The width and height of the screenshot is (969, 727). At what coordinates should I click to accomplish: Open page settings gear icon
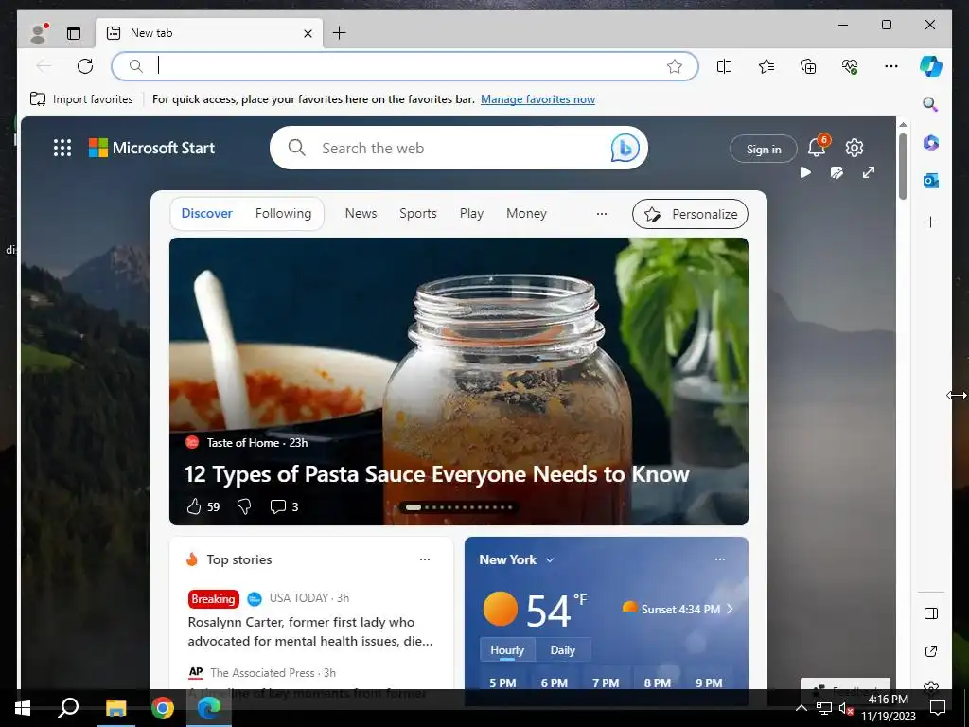tap(854, 148)
